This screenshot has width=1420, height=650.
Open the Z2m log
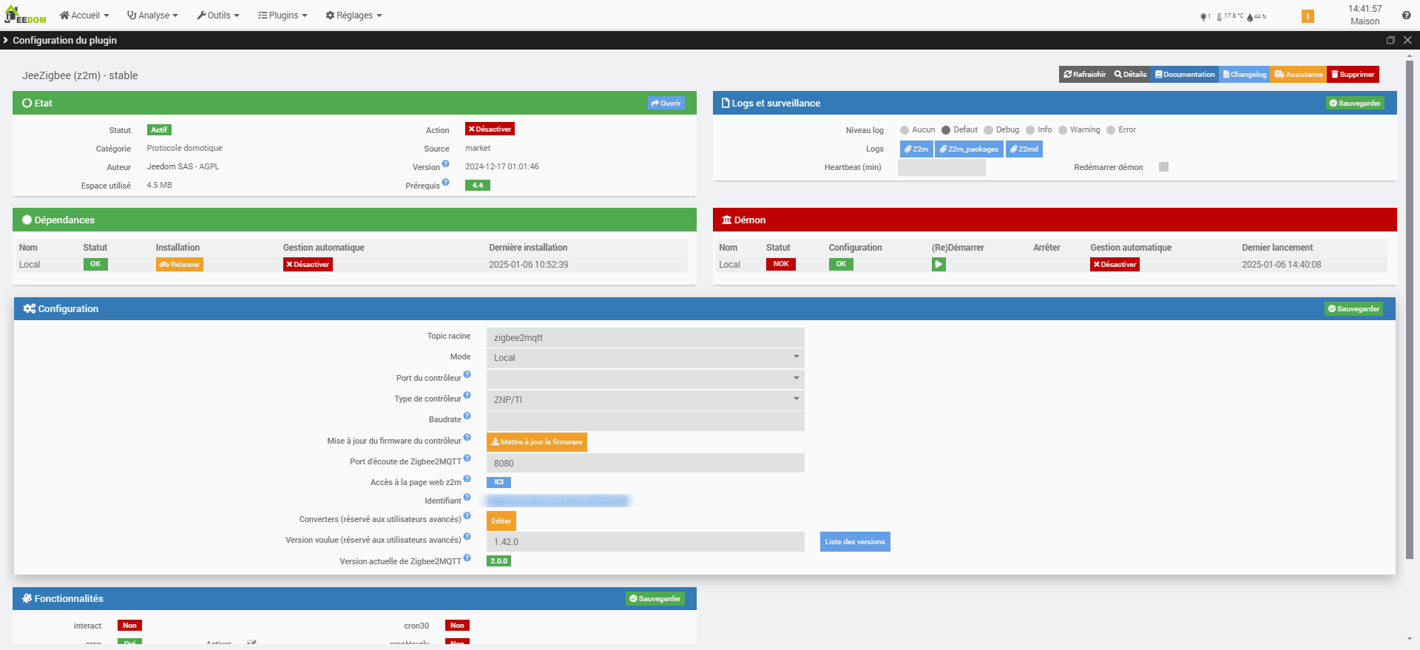[x=916, y=149]
